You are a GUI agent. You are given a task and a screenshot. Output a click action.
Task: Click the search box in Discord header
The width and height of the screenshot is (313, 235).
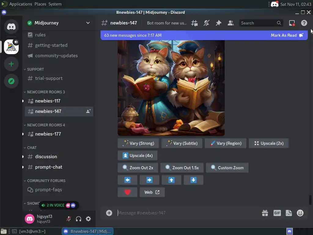(x=261, y=23)
